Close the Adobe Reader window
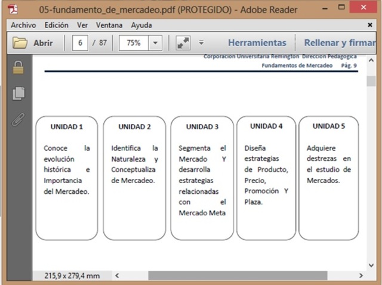The image size is (382, 285). [363, 7]
